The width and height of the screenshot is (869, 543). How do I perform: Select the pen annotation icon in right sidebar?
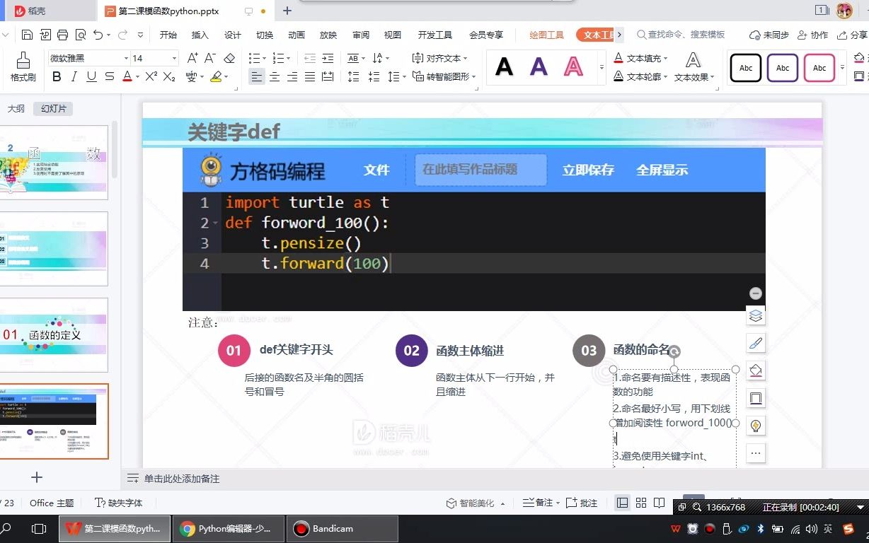tap(756, 343)
